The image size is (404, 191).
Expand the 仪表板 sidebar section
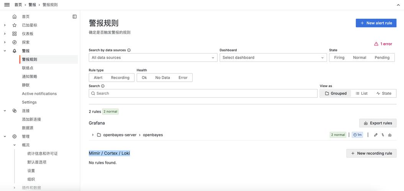(5, 34)
